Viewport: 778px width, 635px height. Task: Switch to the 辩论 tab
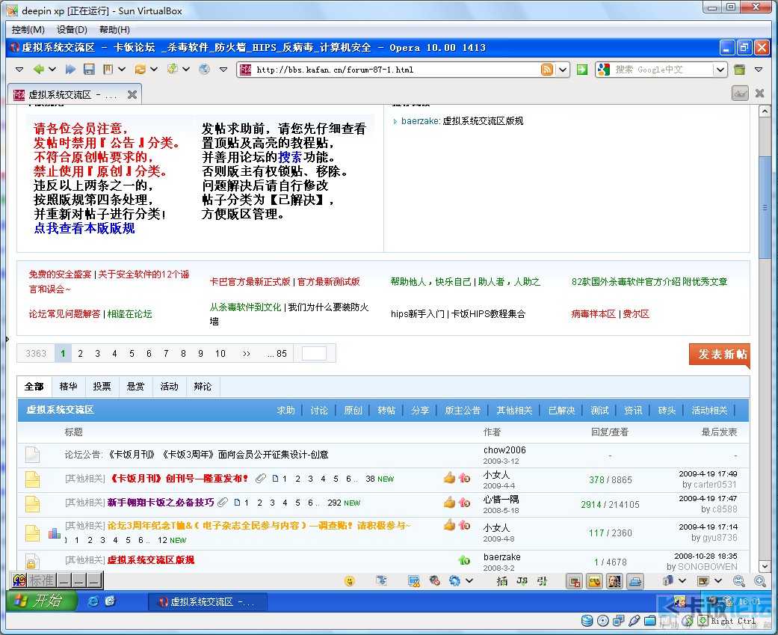point(203,386)
